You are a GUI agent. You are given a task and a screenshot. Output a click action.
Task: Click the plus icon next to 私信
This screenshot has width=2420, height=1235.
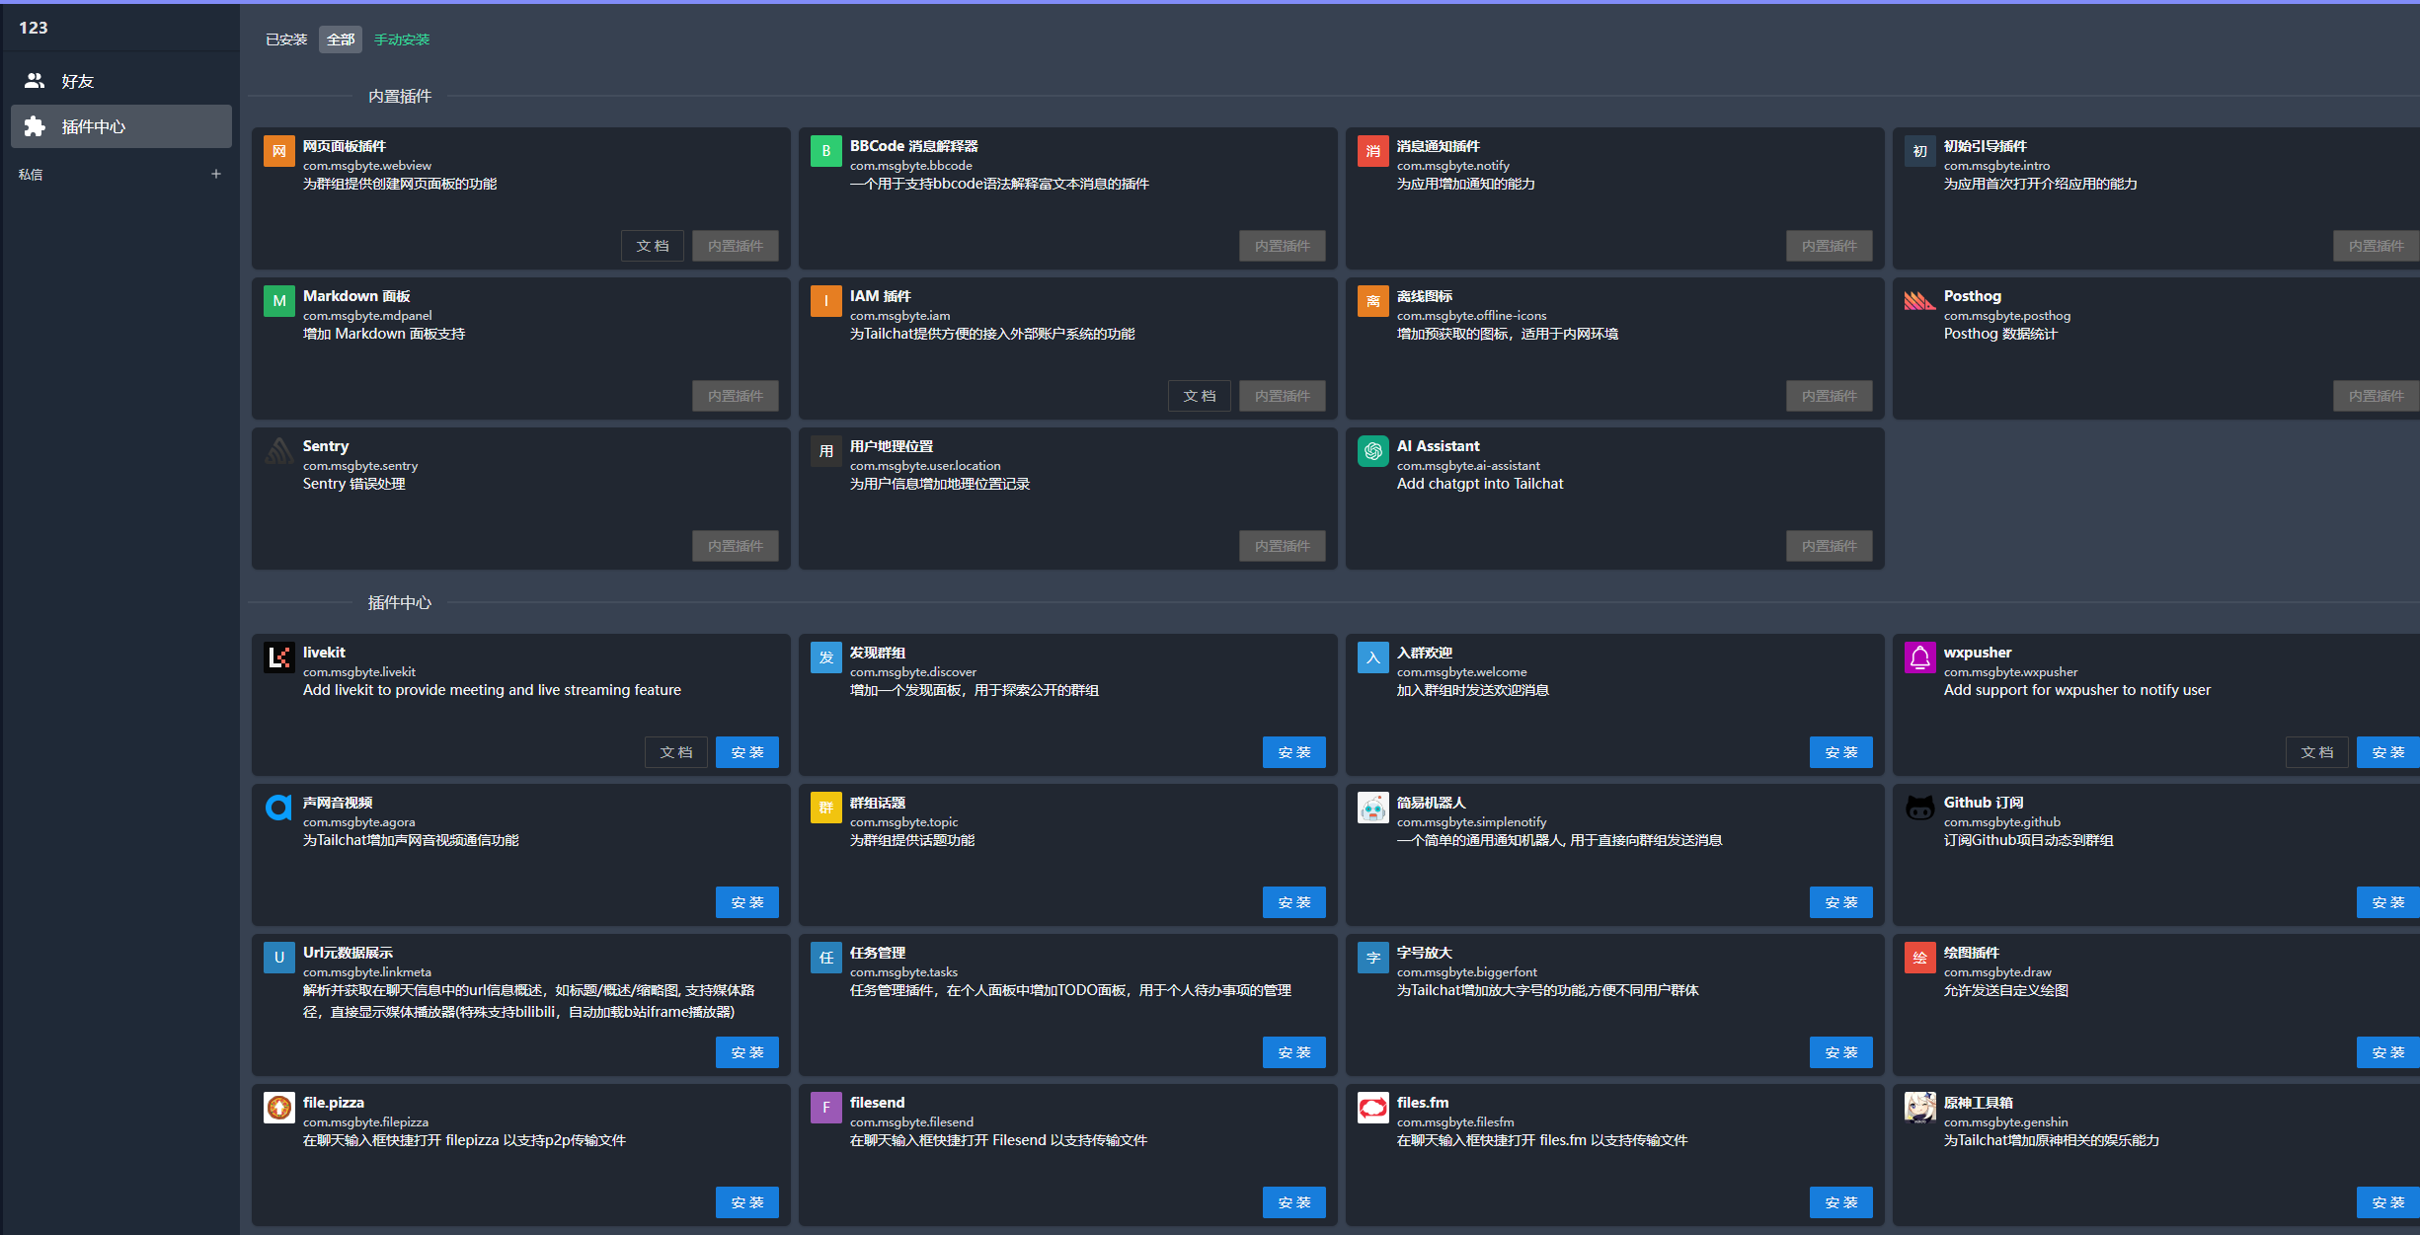click(x=216, y=174)
